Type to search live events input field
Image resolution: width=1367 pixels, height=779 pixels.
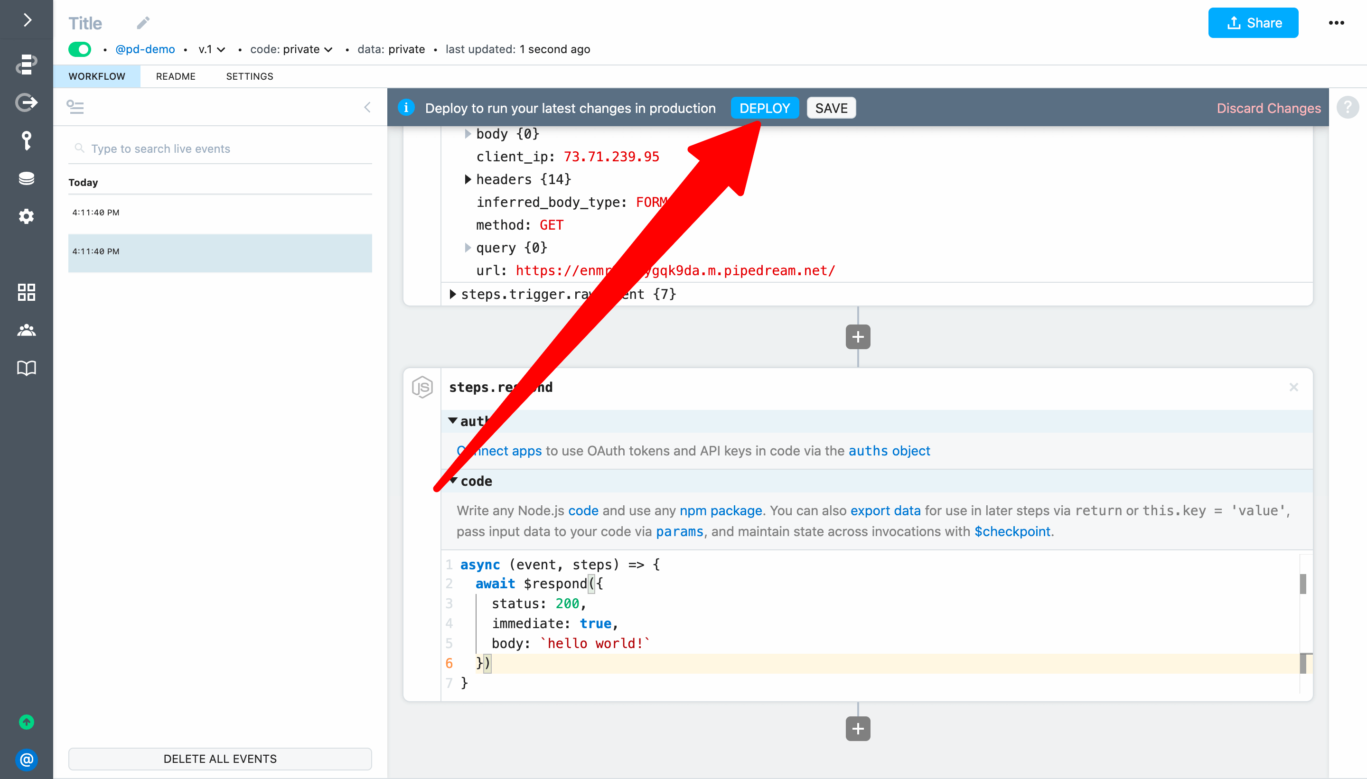tap(221, 148)
